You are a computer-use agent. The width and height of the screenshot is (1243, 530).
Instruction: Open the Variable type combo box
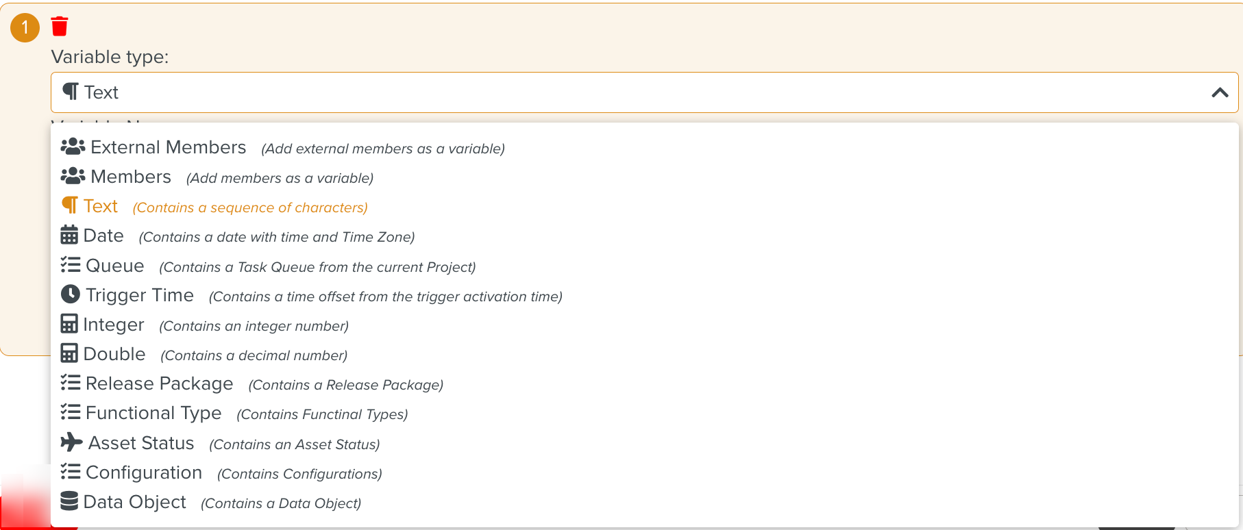pyautogui.click(x=617, y=92)
